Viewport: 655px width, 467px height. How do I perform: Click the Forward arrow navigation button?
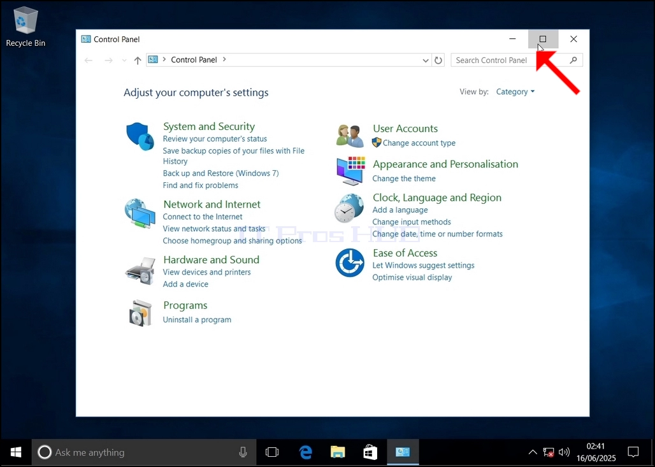click(x=108, y=60)
